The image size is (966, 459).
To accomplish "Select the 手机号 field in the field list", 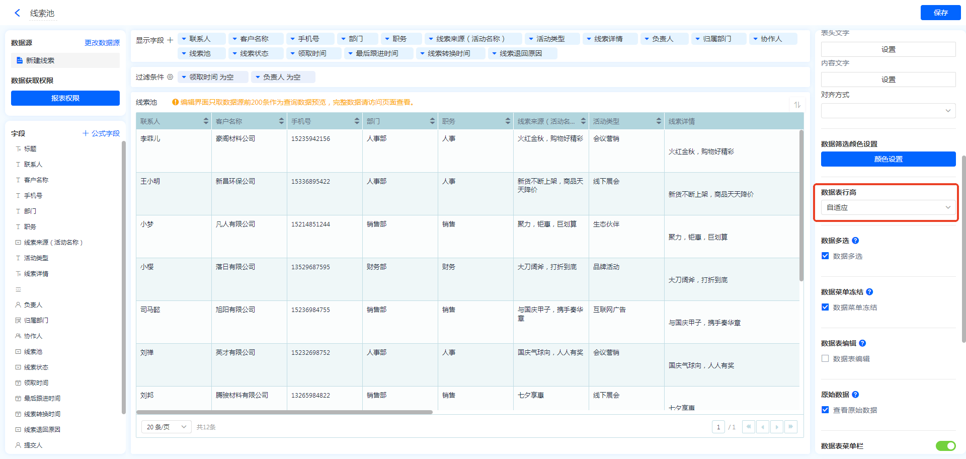I will pos(33,195).
